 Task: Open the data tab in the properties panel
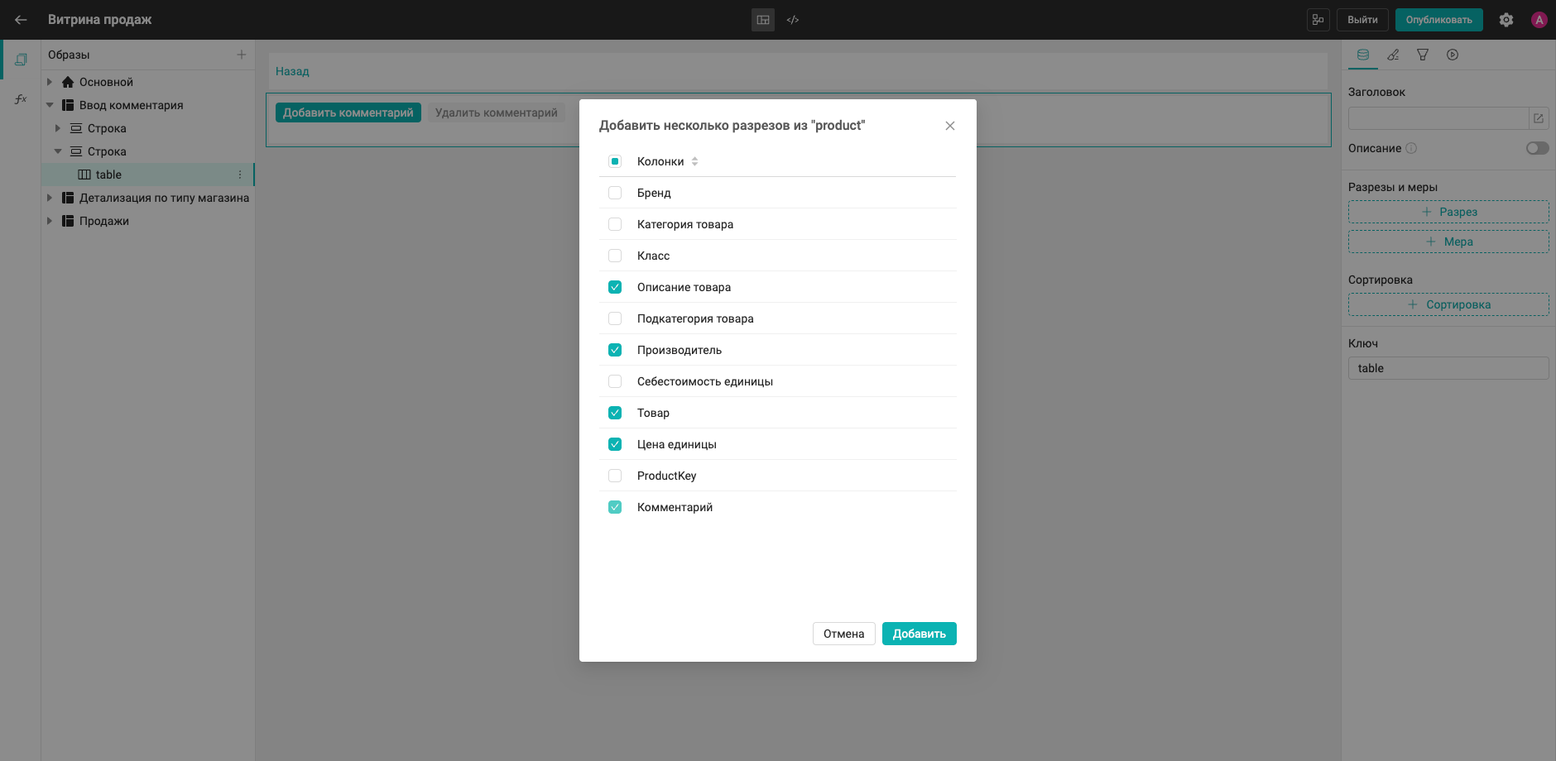[x=1363, y=55]
